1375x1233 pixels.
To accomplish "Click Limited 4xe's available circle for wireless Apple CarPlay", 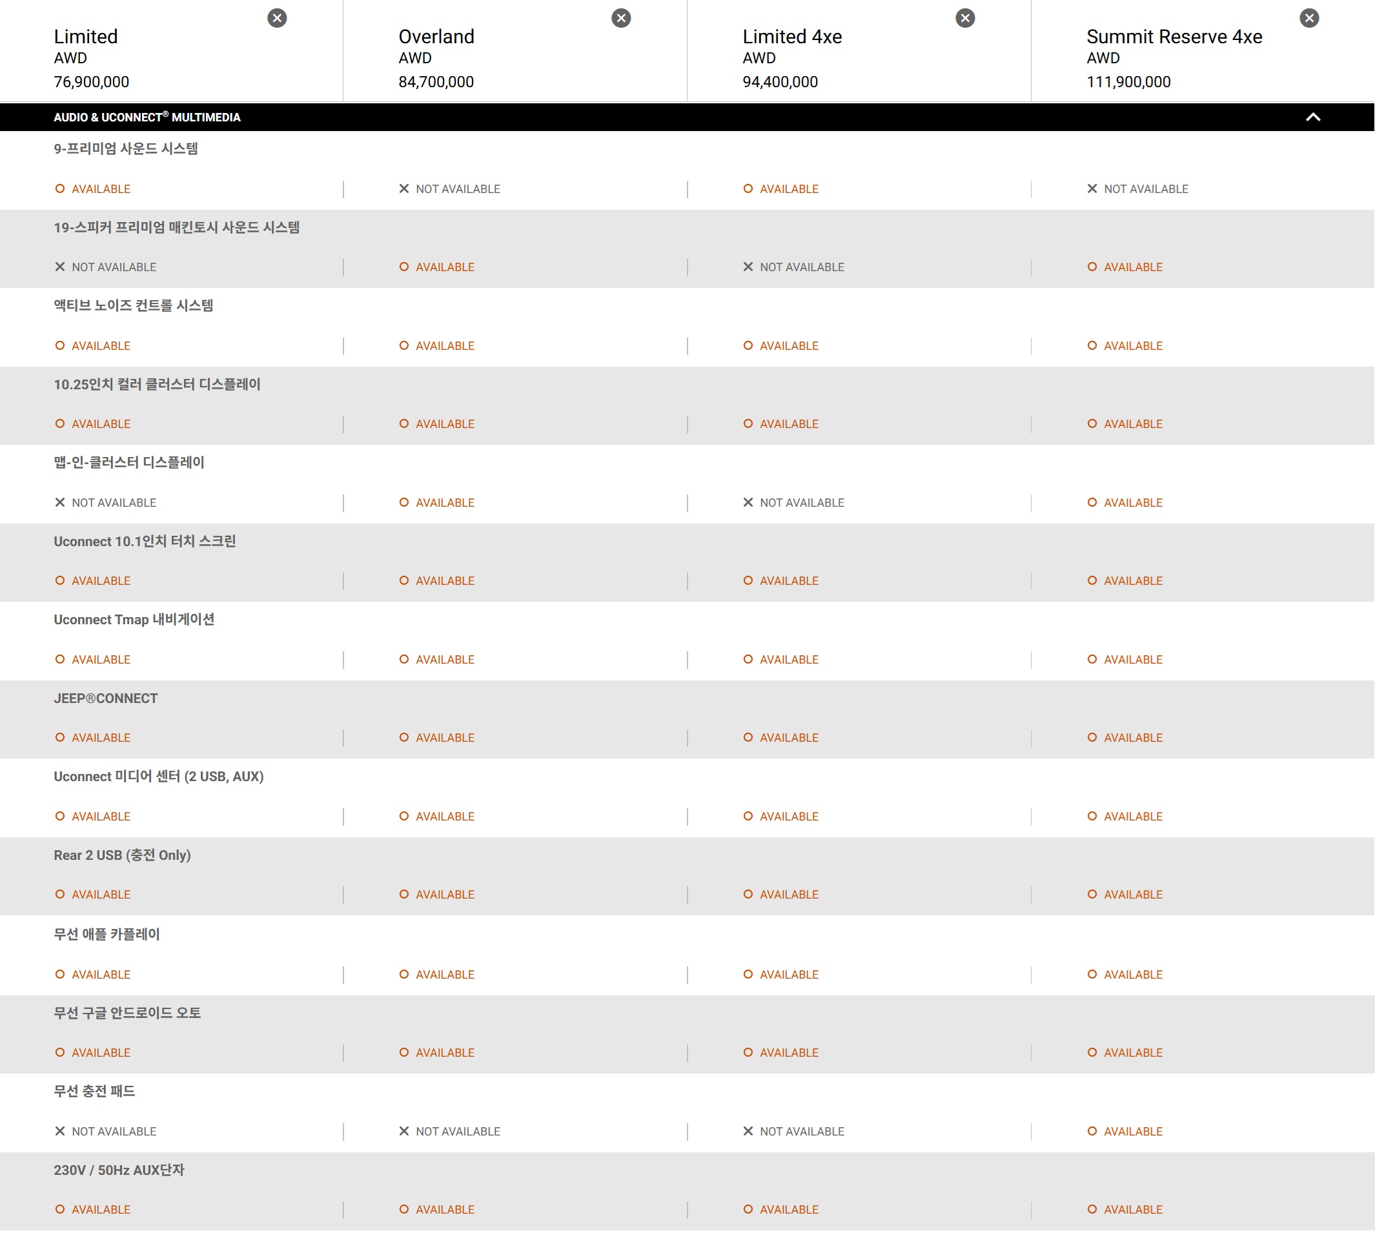I will tap(748, 975).
